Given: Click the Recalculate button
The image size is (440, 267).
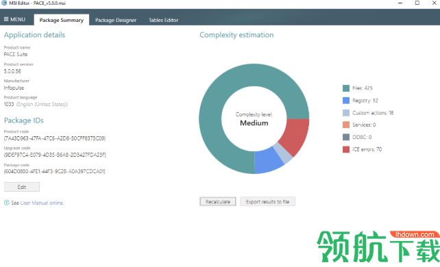Looking at the screenshot, I should click(x=218, y=201).
